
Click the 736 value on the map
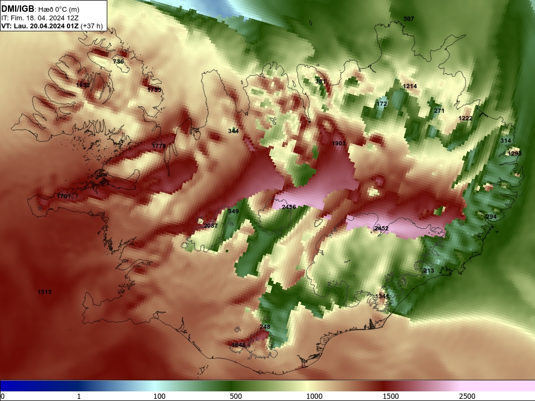118,61
